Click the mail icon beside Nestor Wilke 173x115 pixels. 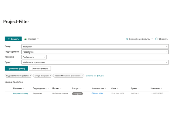tap(93, 93)
